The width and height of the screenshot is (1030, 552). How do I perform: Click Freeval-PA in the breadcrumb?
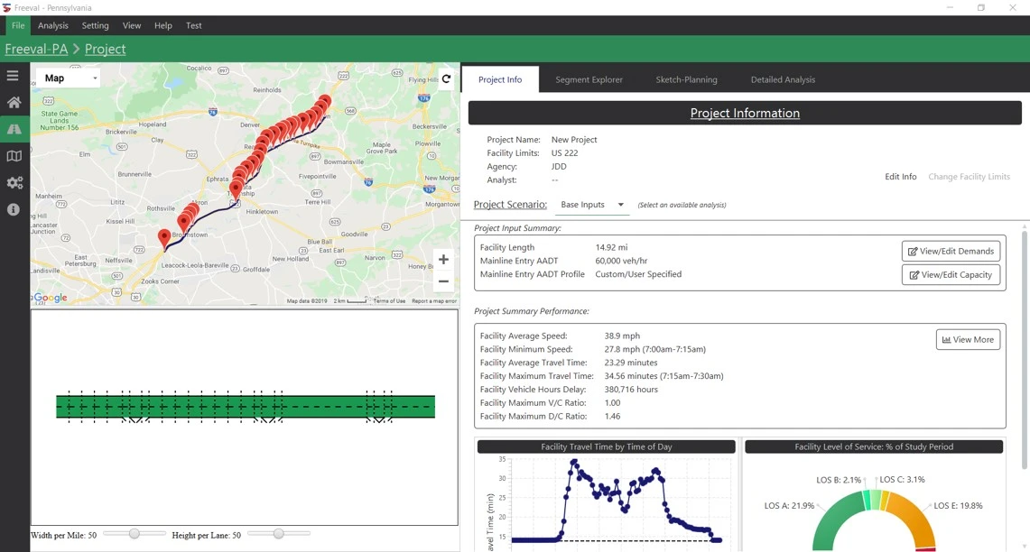click(x=36, y=49)
